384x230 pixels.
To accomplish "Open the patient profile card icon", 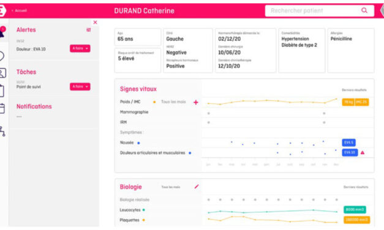I will coord(2,73).
